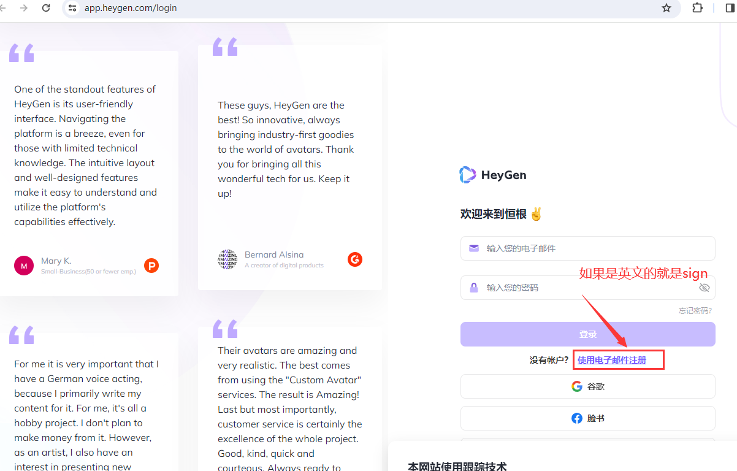The image size is (737, 471).
Task: Click the password input field
Action: click(x=588, y=288)
